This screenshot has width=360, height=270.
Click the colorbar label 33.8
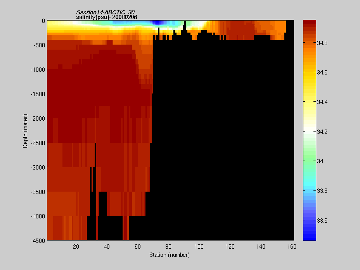322,191
